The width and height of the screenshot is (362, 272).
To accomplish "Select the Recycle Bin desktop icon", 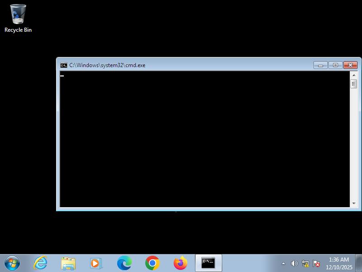I will click(18, 18).
